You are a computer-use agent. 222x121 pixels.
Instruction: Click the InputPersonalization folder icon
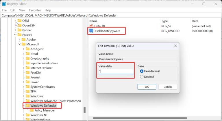tap(28, 63)
